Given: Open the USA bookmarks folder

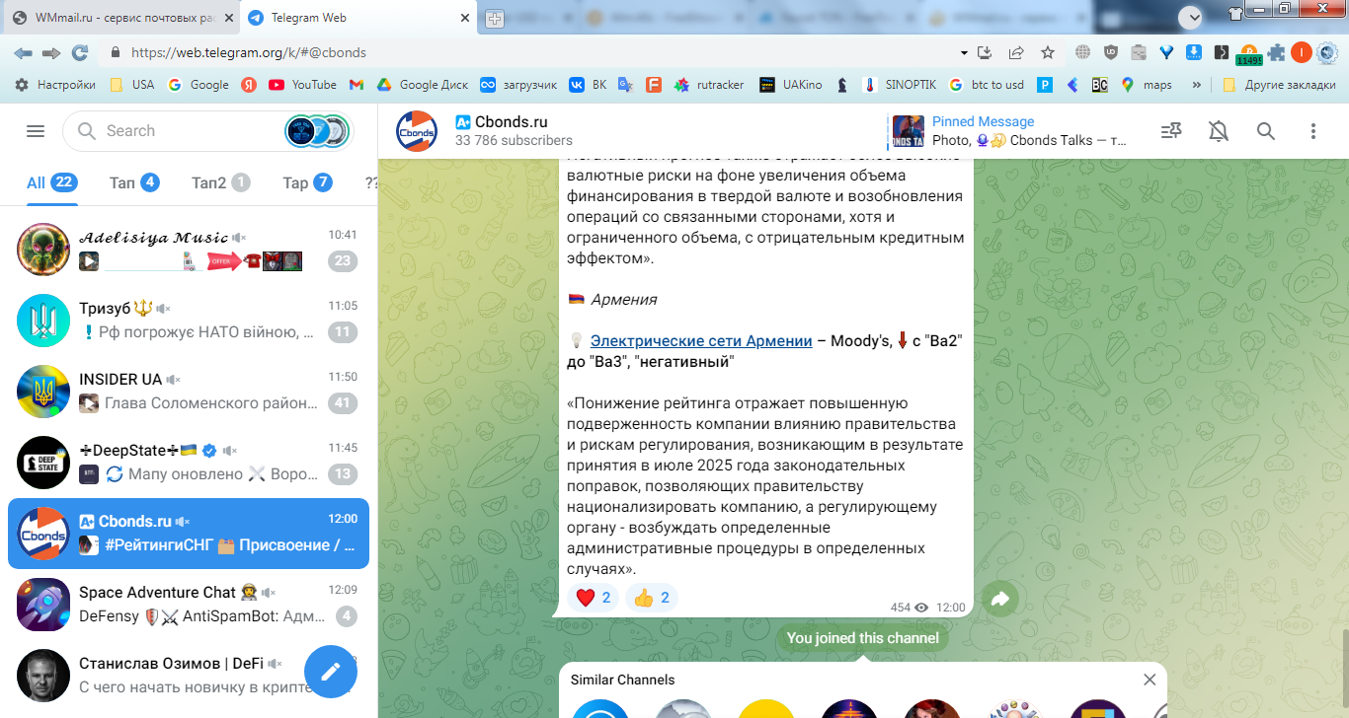Looking at the screenshot, I should coord(132,85).
